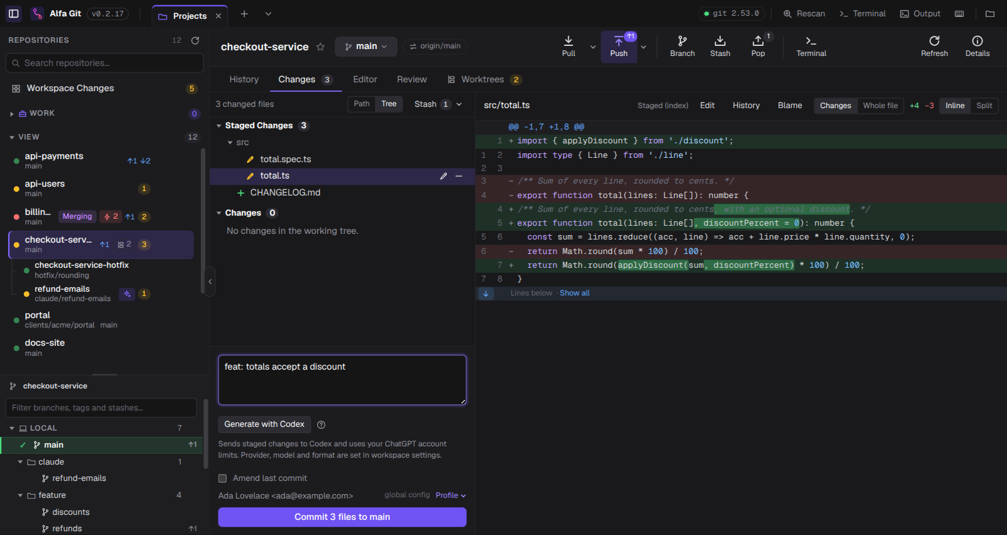This screenshot has width=1007, height=535.
Task: Focus the commit message box
Action: [342, 380]
